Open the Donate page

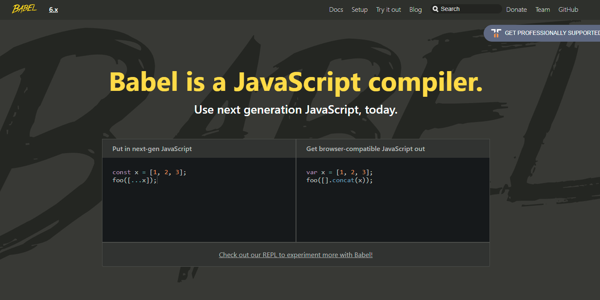pos(517,9)
